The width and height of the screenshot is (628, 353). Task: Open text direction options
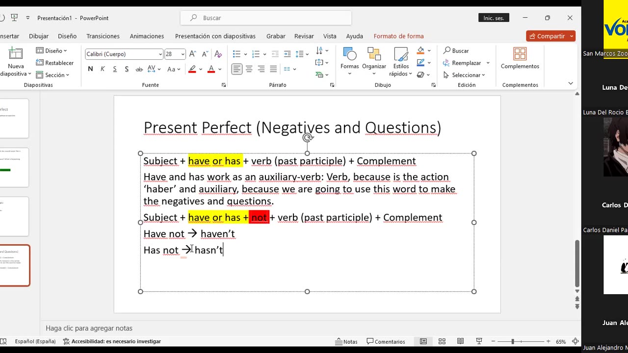click(322, 50)
